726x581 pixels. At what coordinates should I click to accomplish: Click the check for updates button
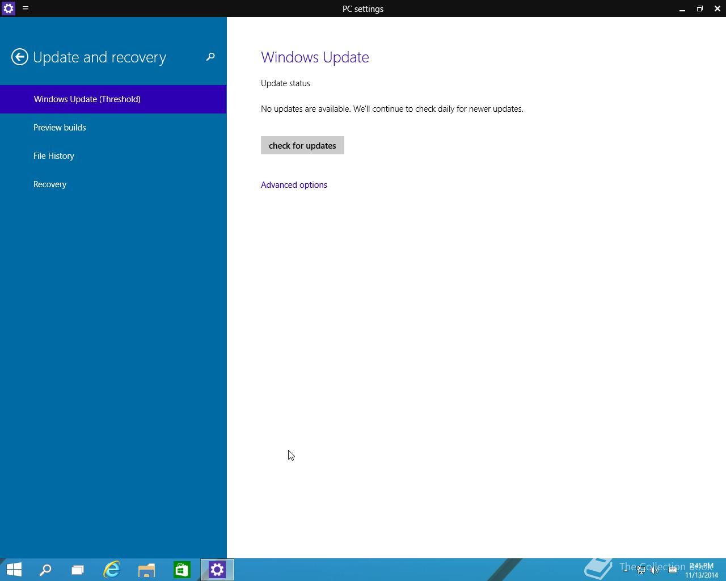click(x=302, y=145)
